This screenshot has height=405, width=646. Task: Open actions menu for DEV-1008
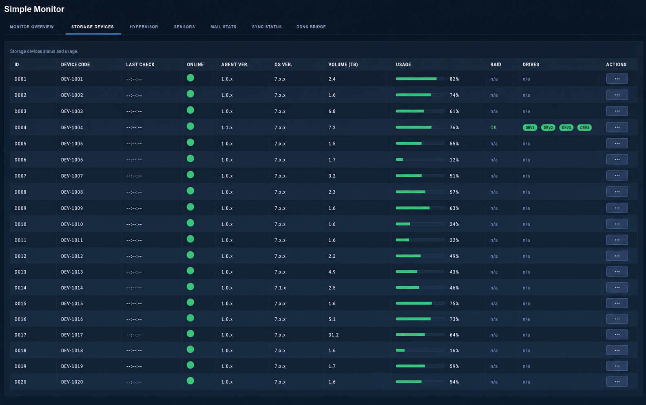[x=617, y=192]
